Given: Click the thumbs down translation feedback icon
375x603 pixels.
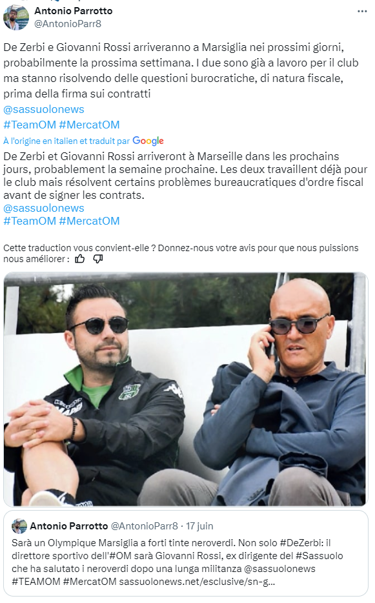Looking at the screenshot, I should click(98, 259).
